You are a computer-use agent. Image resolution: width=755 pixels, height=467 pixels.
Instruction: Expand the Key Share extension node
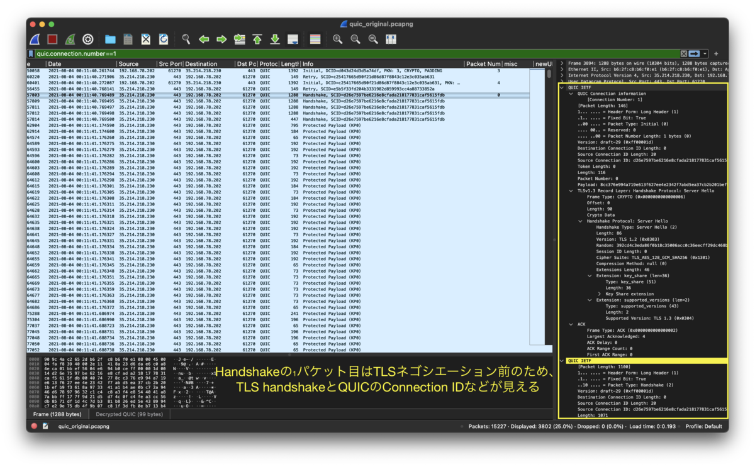tap(599, 294)
